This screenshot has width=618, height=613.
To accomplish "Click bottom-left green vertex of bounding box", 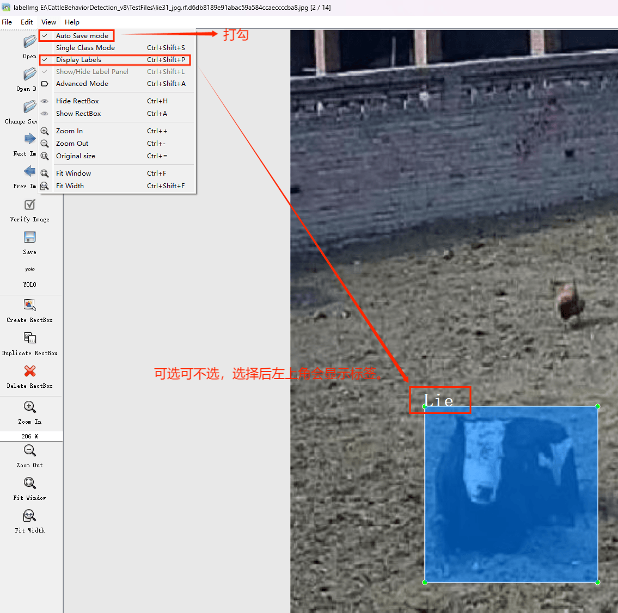I will pyautogui.click(x=425, y=583).
